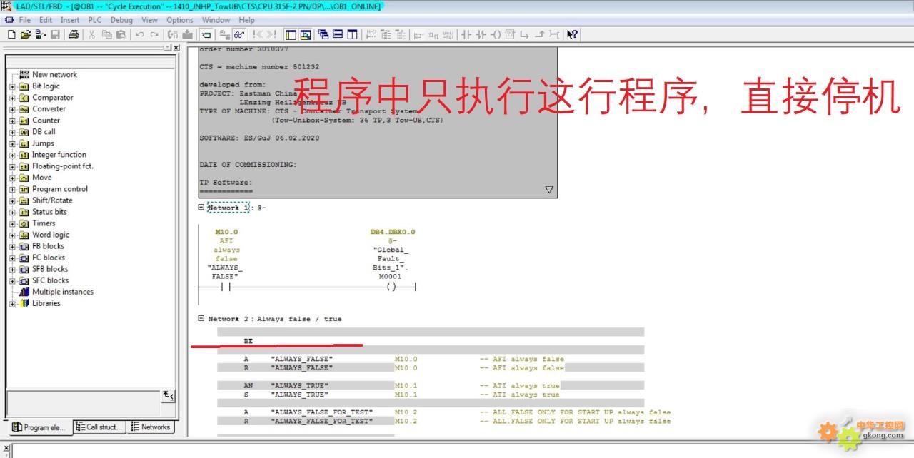Click the New document toolbar icon
Viewport: 914px width, 458px height.
pos(11,34)
